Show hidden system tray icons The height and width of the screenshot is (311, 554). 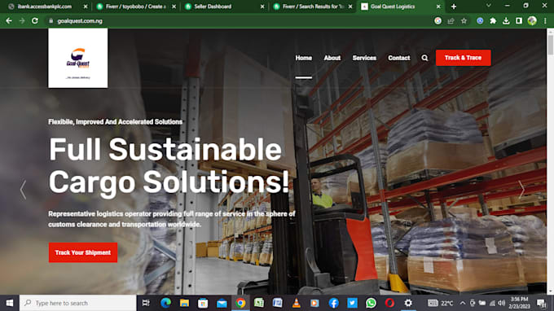pyautogui.click(x=463, y=303)
